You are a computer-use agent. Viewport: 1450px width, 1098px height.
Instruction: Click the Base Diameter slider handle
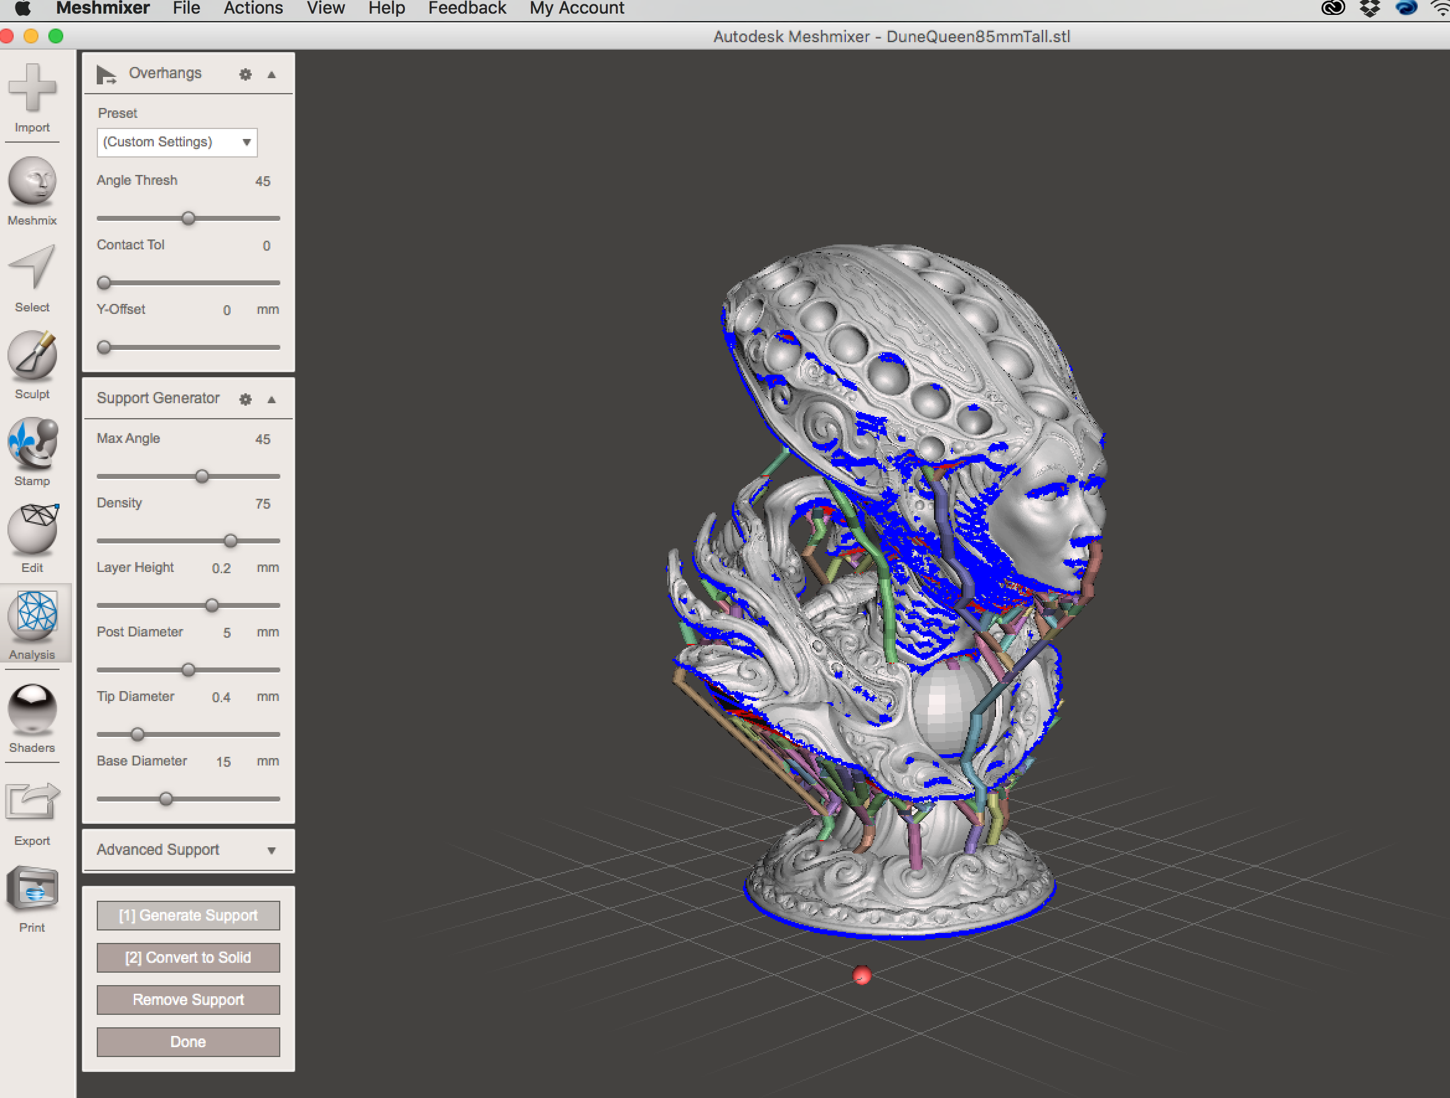click(x=166, y=799)
